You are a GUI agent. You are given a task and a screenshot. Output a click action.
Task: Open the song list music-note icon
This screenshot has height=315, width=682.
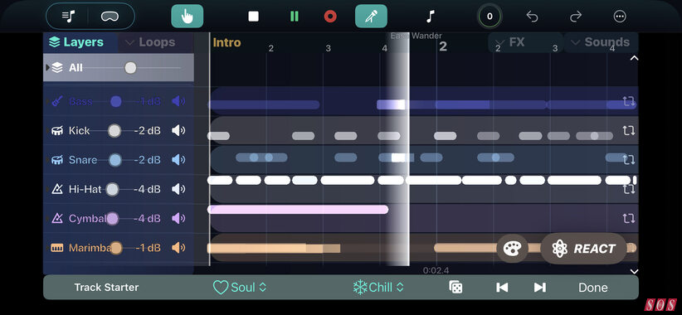(68, 17)
